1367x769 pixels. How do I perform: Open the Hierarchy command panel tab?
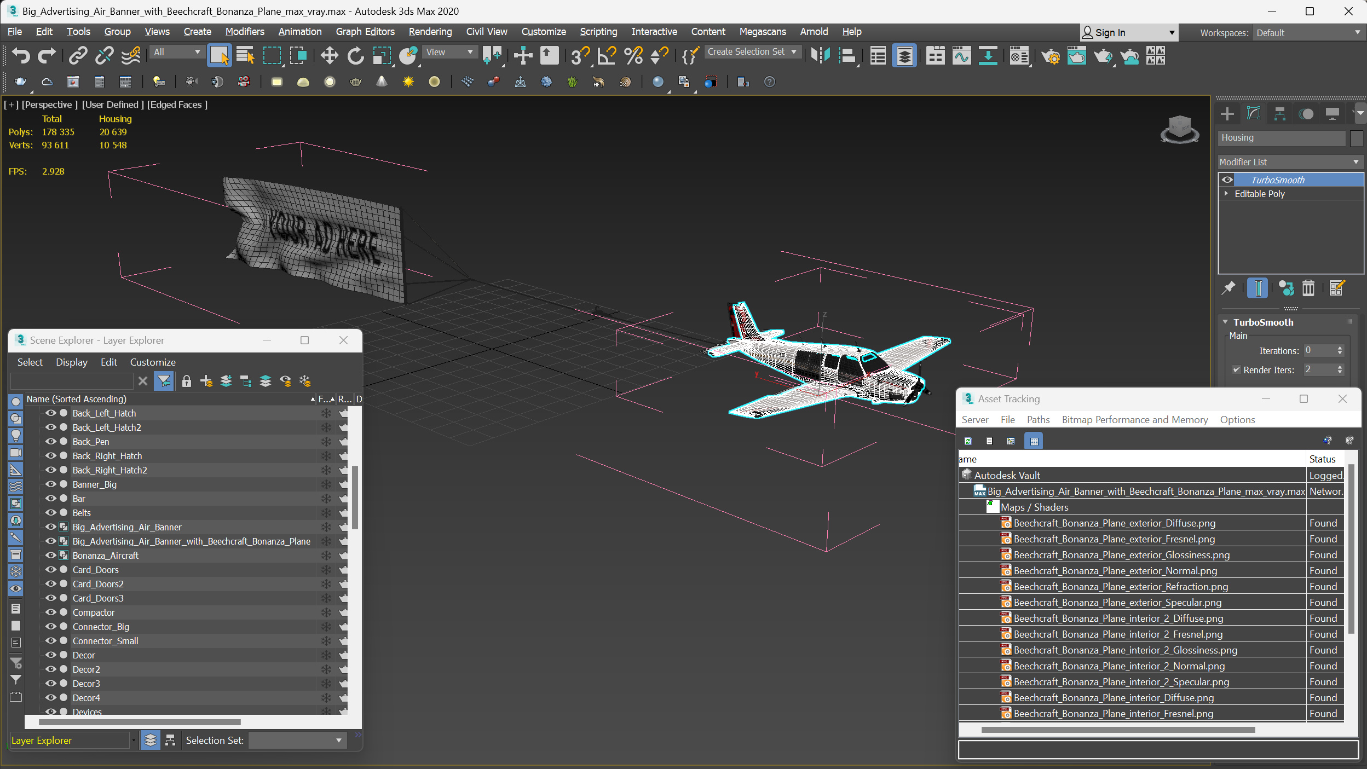[1280, 114]
